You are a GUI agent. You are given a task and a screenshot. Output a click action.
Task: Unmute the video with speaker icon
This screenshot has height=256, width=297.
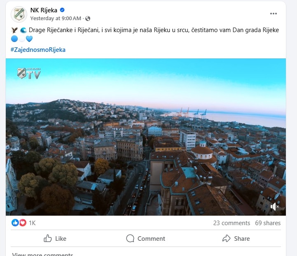pyautogui.click(x=275, y=207)
